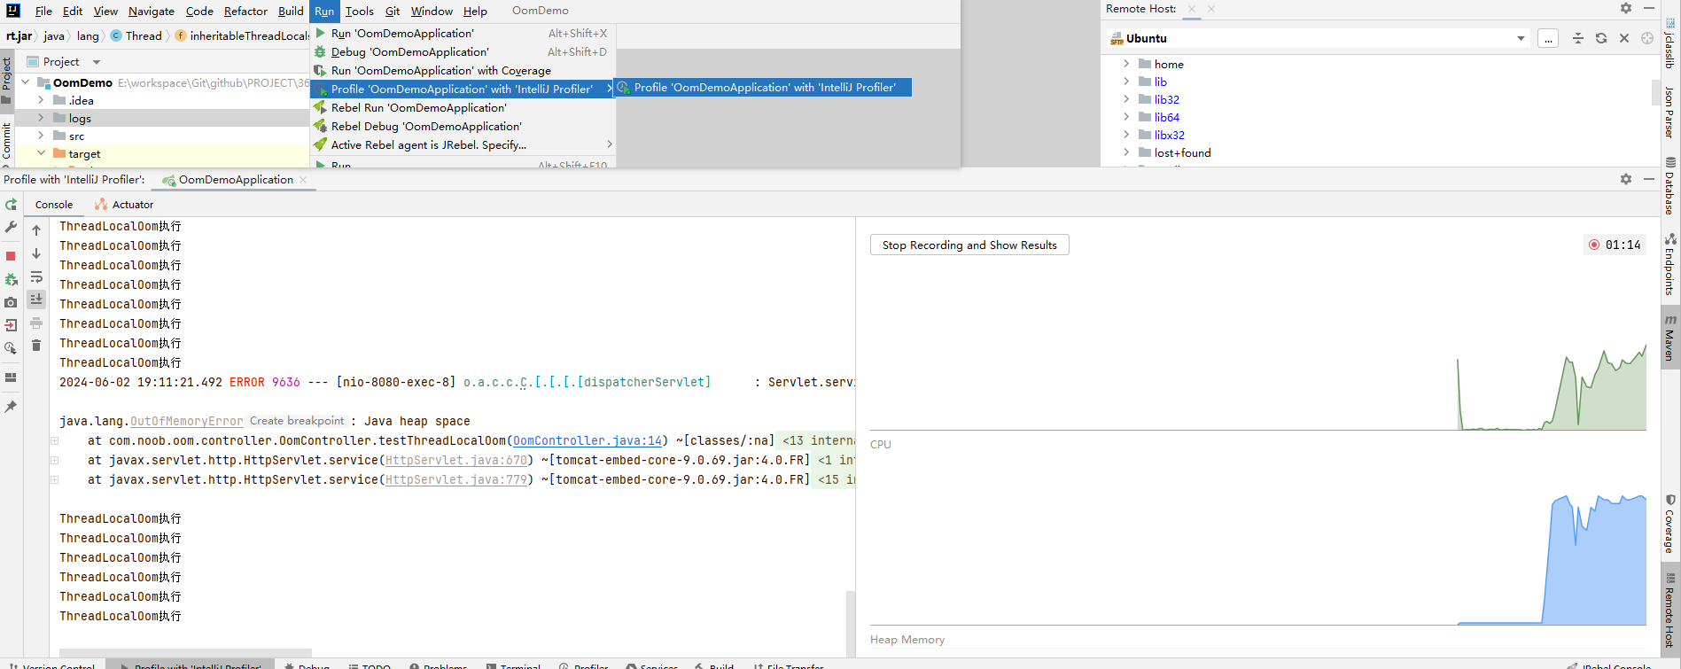The height and width of the screenshot is (669, 1681).
Task: Print console output using printer icon
Action: 36,323
